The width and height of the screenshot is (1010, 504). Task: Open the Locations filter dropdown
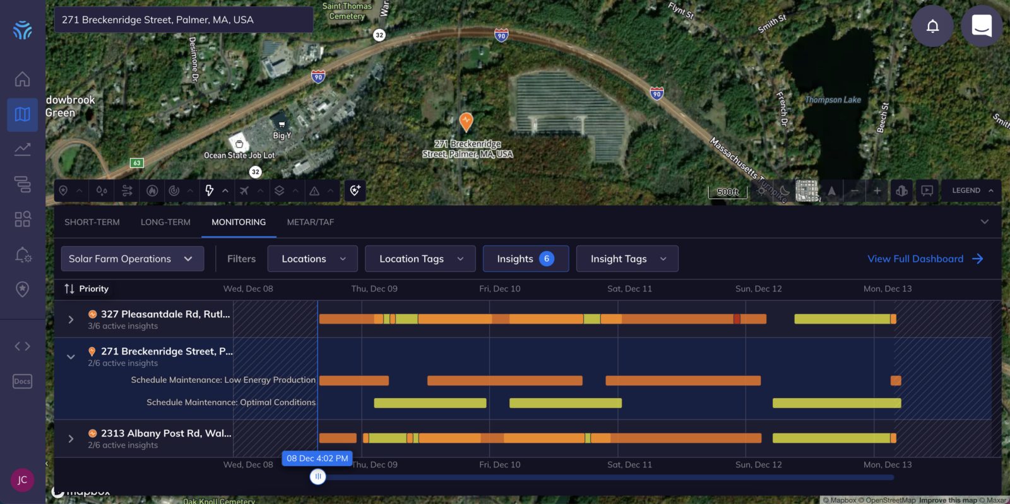click(312, 259)
